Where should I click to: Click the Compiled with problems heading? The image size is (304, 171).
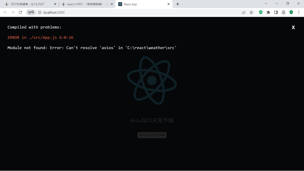click(34, 27)
